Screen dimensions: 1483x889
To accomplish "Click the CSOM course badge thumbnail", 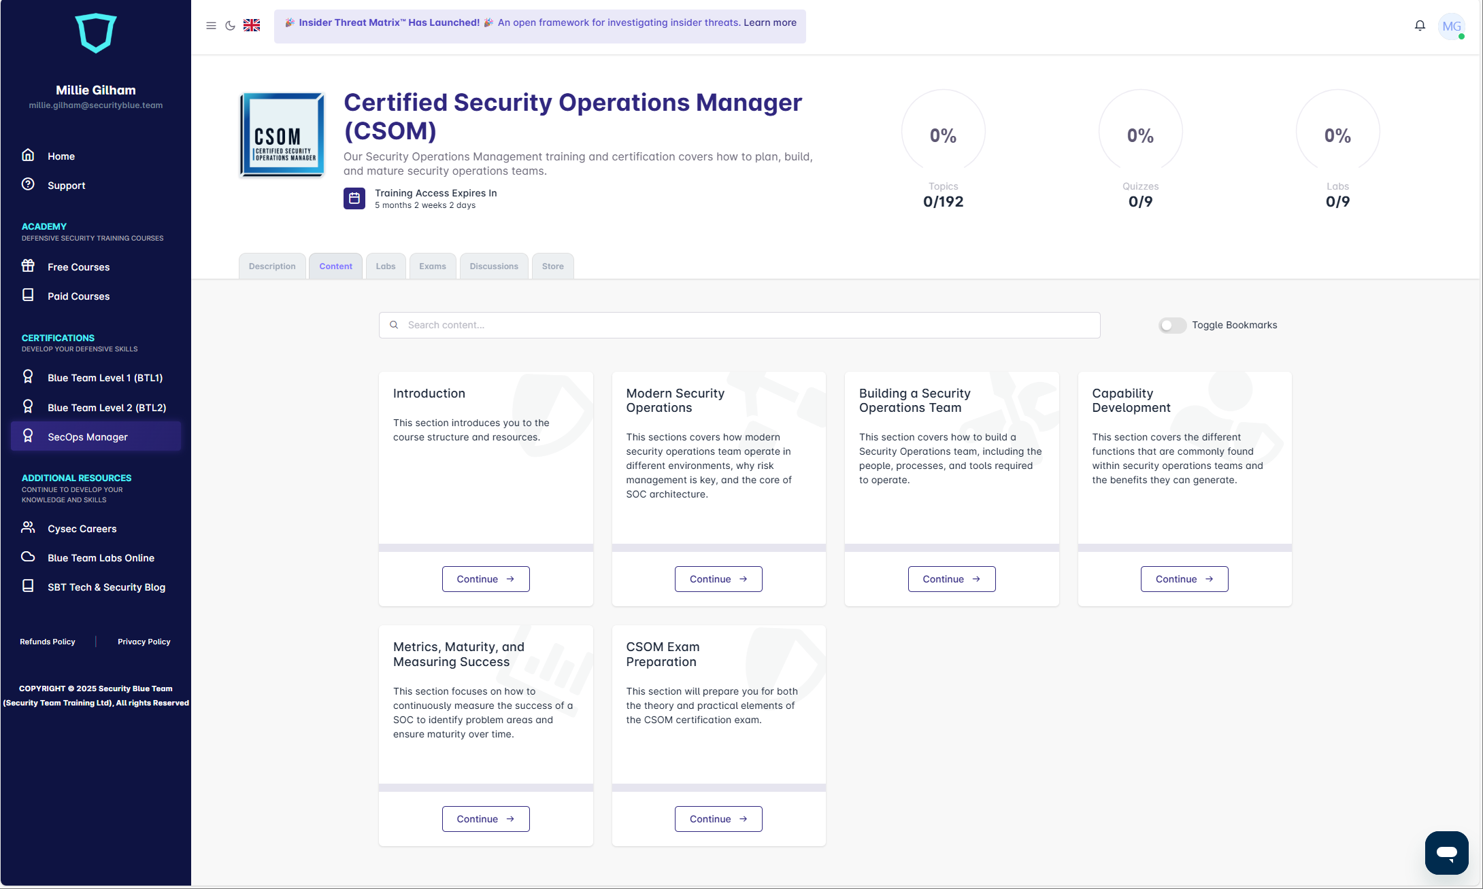I will [282, 135].
